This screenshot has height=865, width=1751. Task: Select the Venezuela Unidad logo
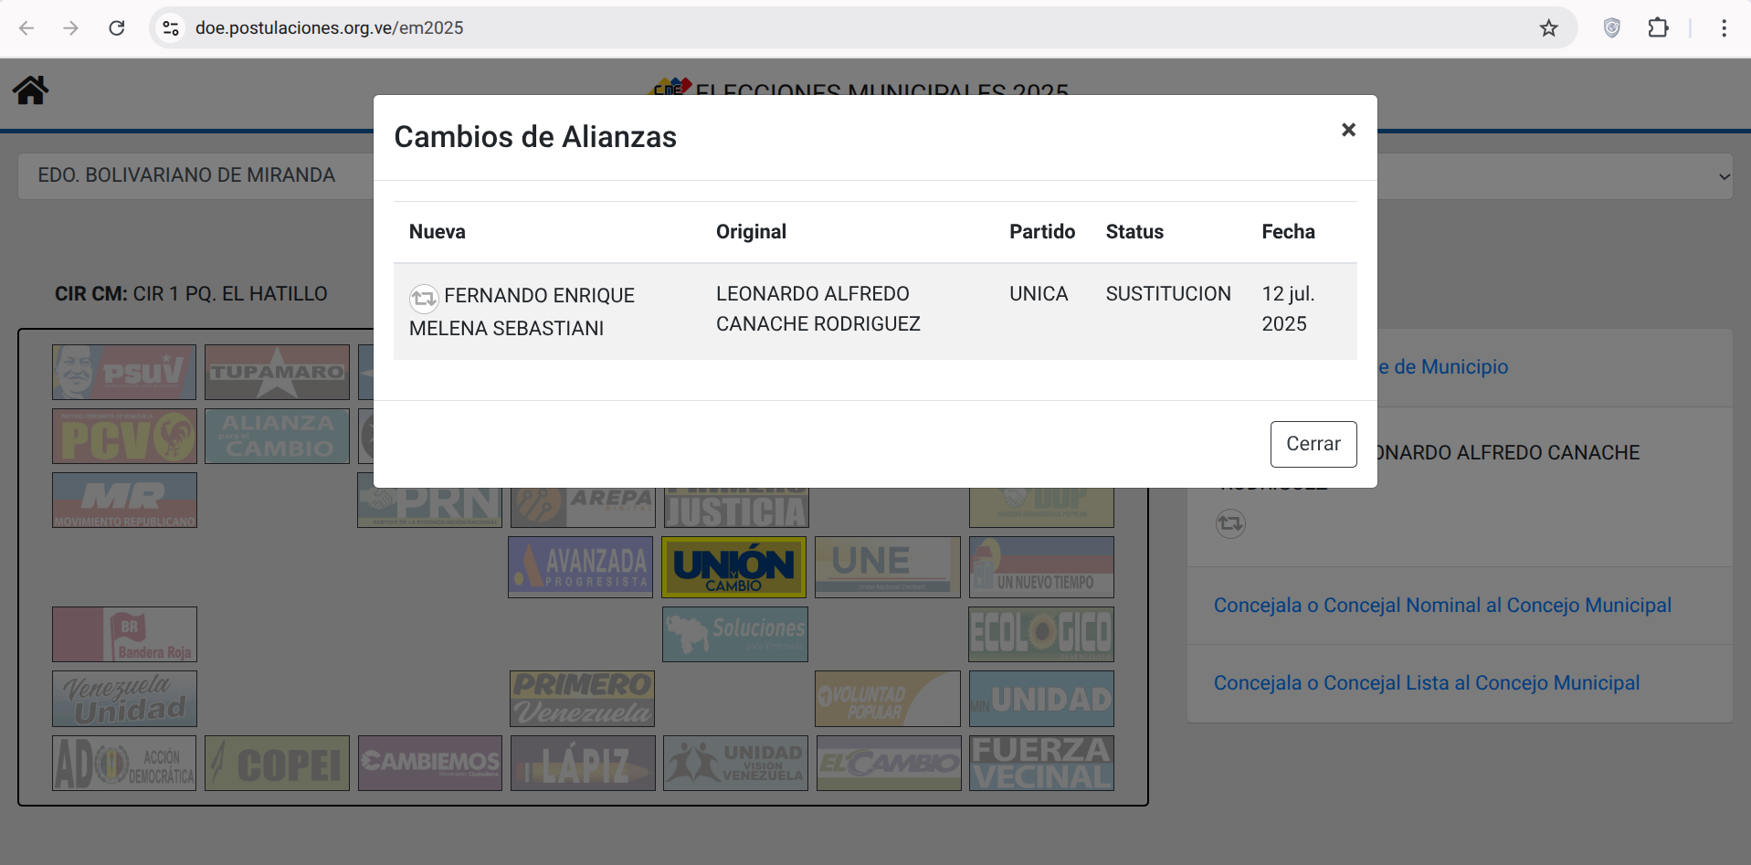(124, 699)
